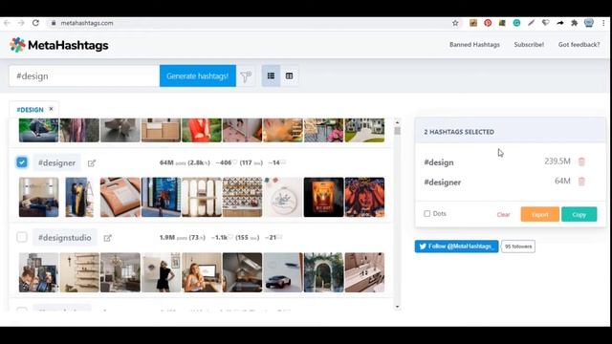Click Generate hashtags! button
The image size is (612, 344).
click(198, 76)
